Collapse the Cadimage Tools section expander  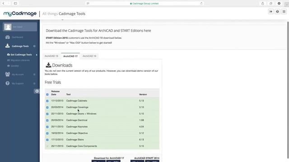(x=34, y=46)
